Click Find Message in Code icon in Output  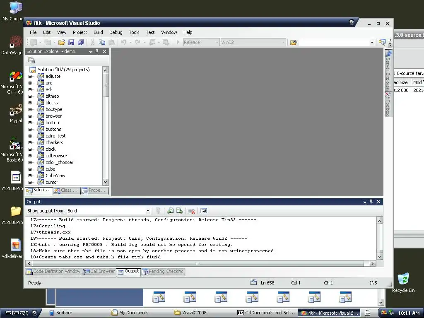[x=158, y=211]
